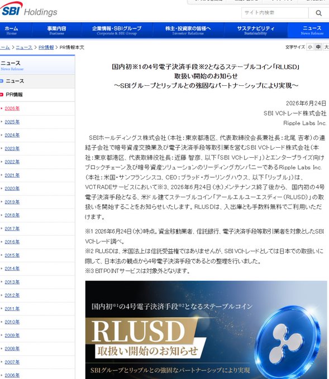Focus the site search input field
This screenshot has height=379, width=329.
[275, 13]
